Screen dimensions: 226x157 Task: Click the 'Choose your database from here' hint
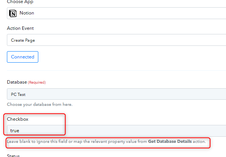(x=39, y=104)
